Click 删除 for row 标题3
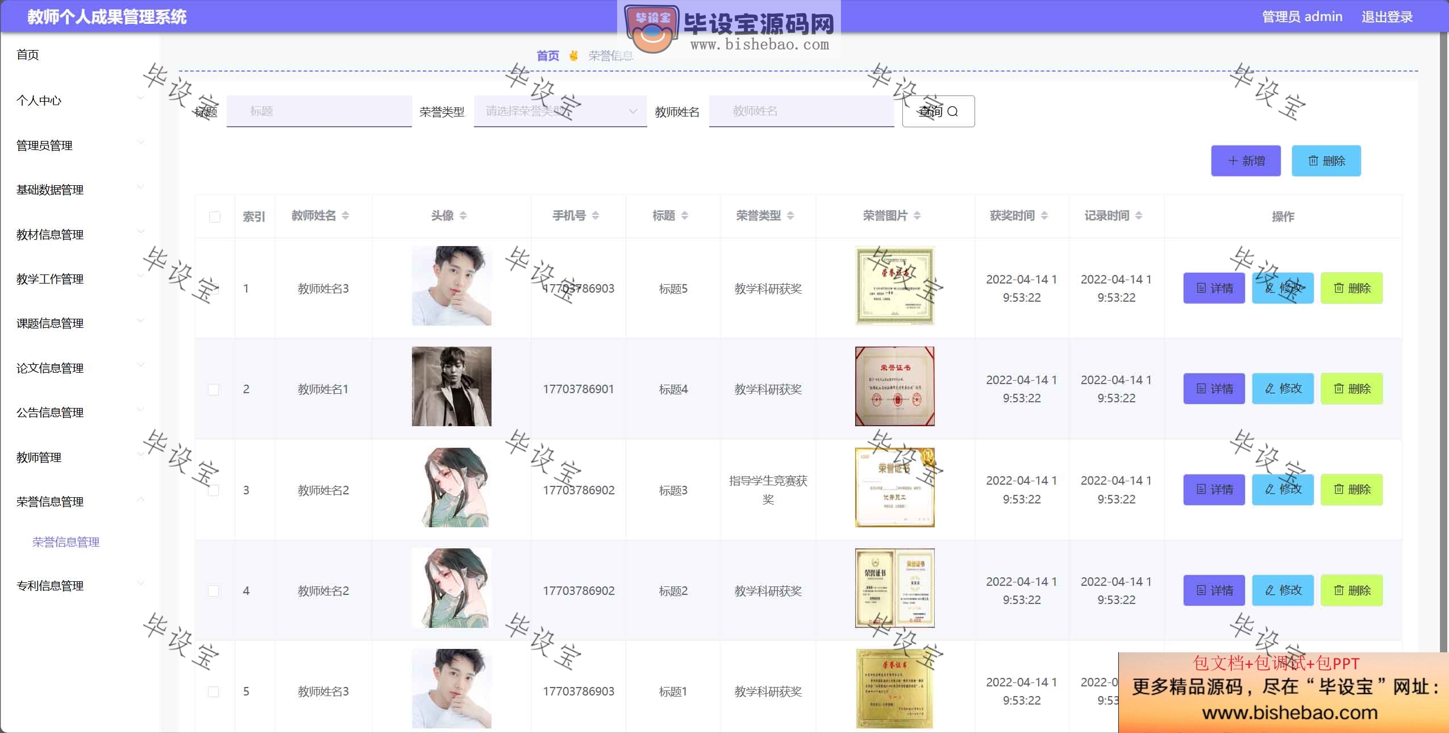Image resolution: width=1449 pixels, height=733 pixels. [1351, 489]
